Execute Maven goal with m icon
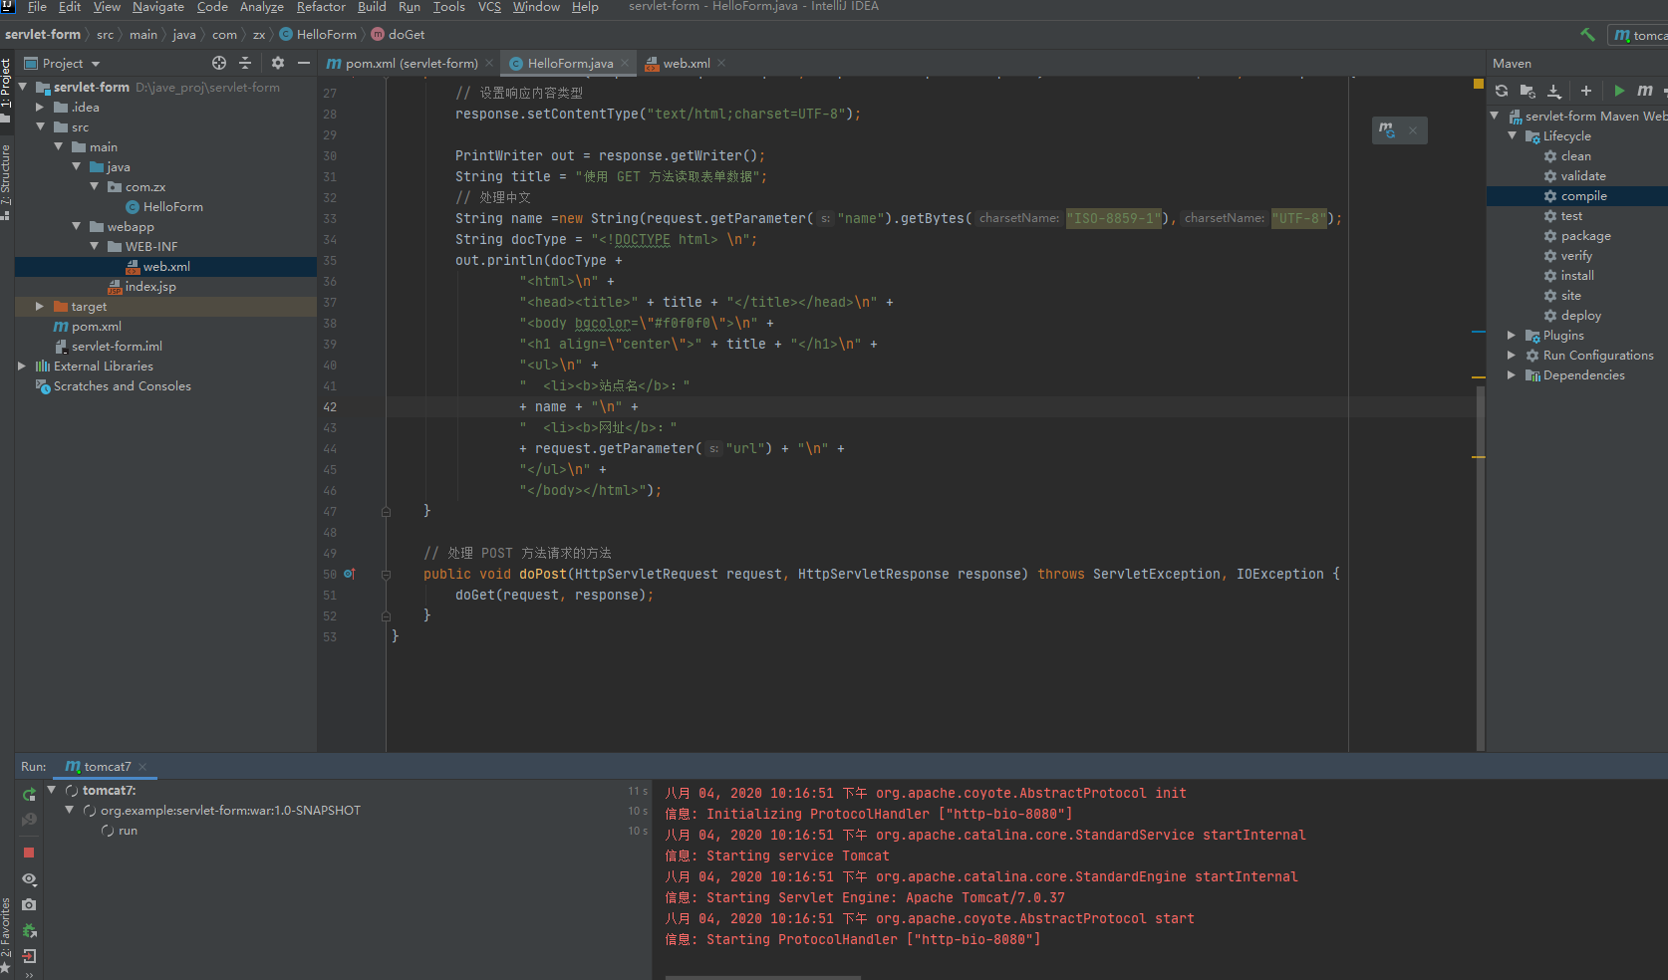The height and width of the screenshot is (980, 1668). (1645, 91)
